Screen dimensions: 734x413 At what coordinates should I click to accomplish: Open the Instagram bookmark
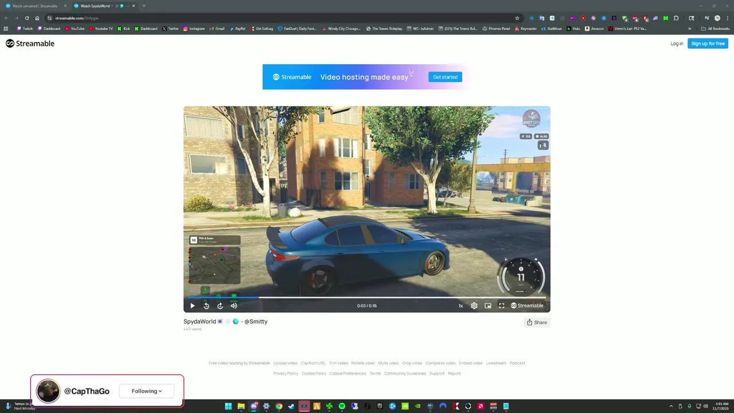[194, 29]
